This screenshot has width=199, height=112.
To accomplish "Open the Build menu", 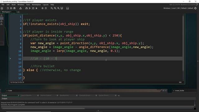I will tap(14, 5).
